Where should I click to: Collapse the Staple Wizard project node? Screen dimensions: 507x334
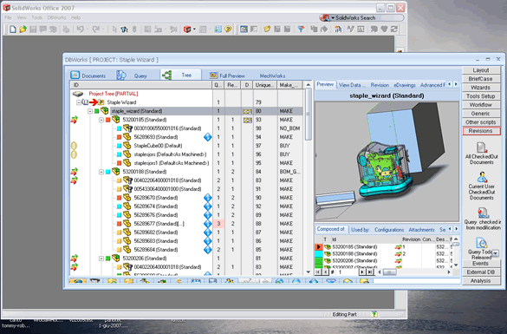point(79,102)
